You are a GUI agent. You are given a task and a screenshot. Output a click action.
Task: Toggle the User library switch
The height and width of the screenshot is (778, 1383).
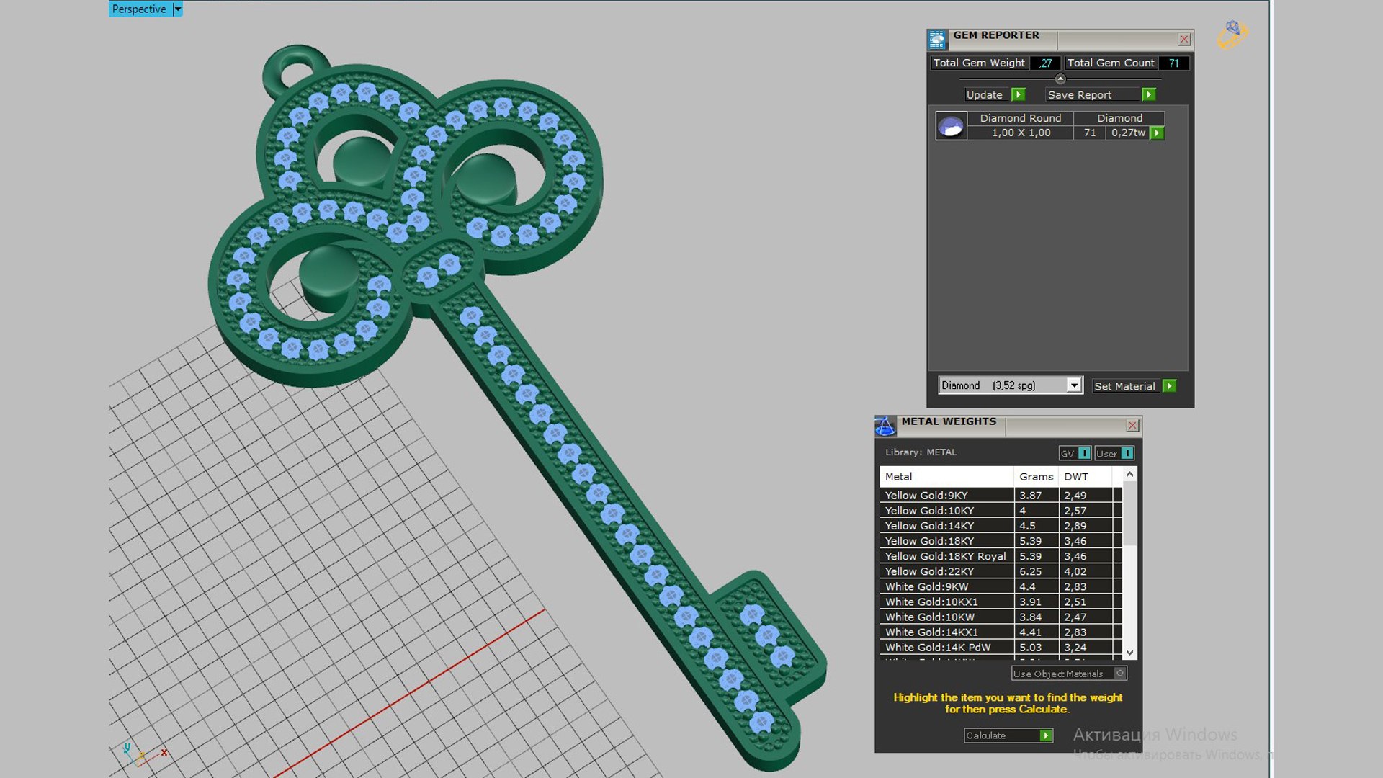pyautogui.click(x=1127, y=453)
